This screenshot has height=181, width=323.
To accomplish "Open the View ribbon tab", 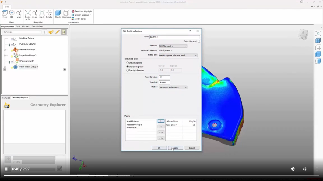I will [x=7, y=7].
